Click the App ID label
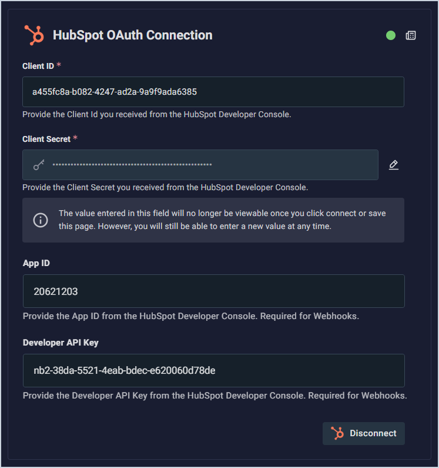The image size is (439, 468). (x=36, y=263)
